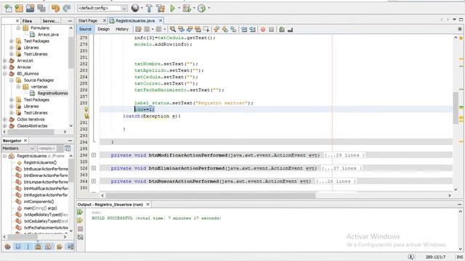Switch to the Files tab
The height and width of the screenshot is (261, 465).
pos(27,21)
